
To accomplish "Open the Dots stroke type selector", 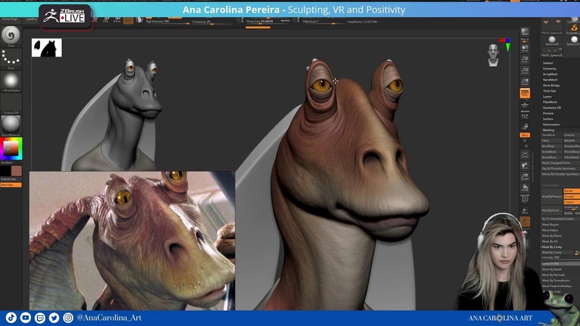I will [11, 58].
